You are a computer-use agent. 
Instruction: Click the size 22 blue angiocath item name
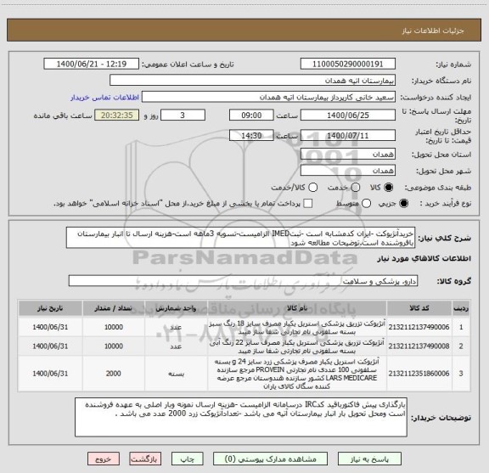coord(297,346)
